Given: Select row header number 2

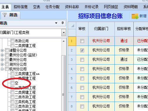Looking at the screenshot, I should coord(72,50).
